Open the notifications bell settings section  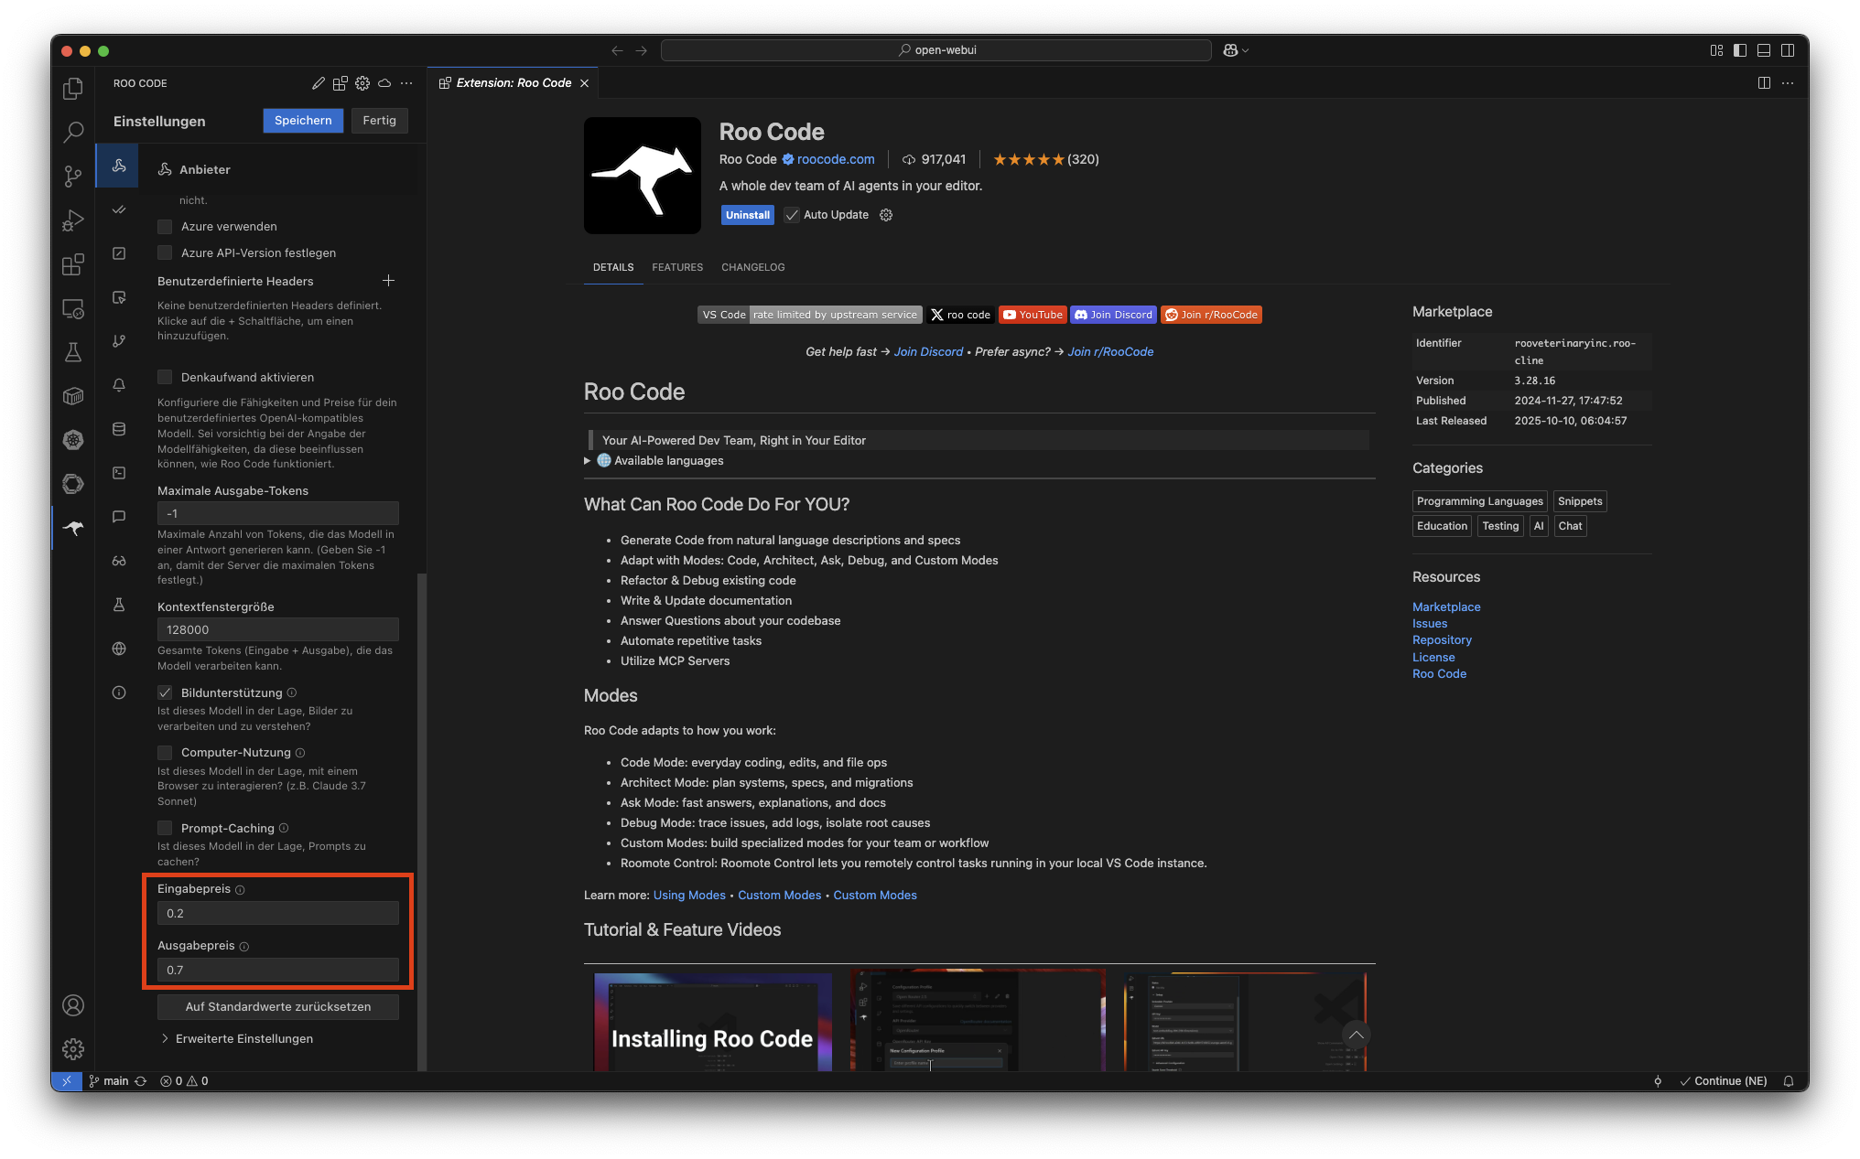(x=119, y=385)
